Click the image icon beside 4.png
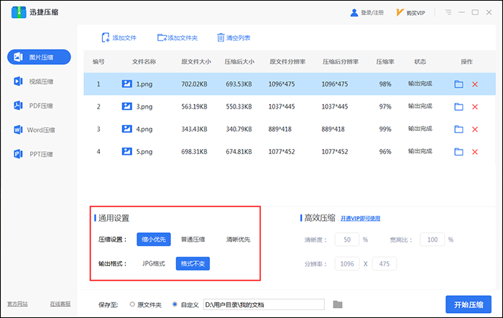The height and width of the screenshot is (318, 503). coord(126,129)
